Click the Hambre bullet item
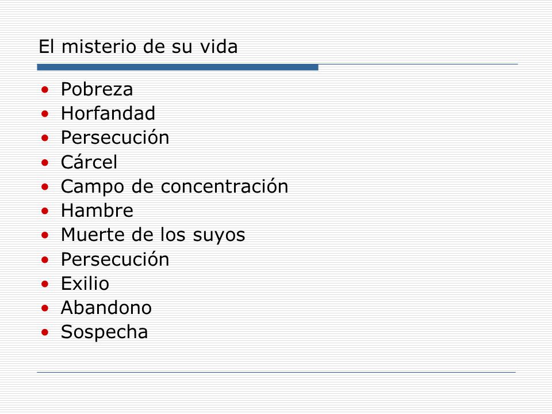The height and width of the screenshot is (414, 552). pyautogui.click(x=97, y=210)
